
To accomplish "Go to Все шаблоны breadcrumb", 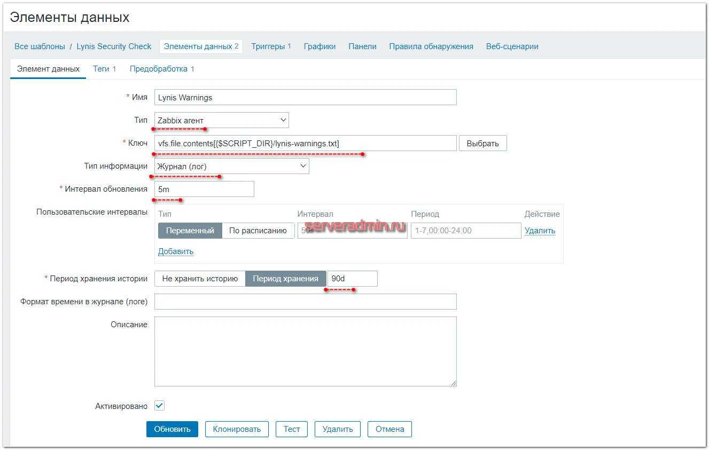I will click(40, 46).
